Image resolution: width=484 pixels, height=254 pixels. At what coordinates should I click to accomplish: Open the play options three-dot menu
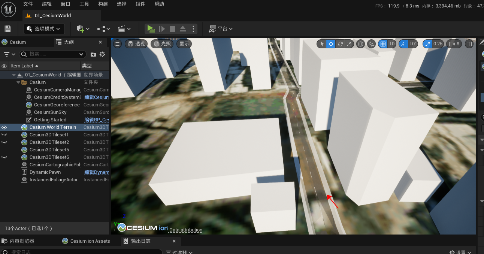193,29
